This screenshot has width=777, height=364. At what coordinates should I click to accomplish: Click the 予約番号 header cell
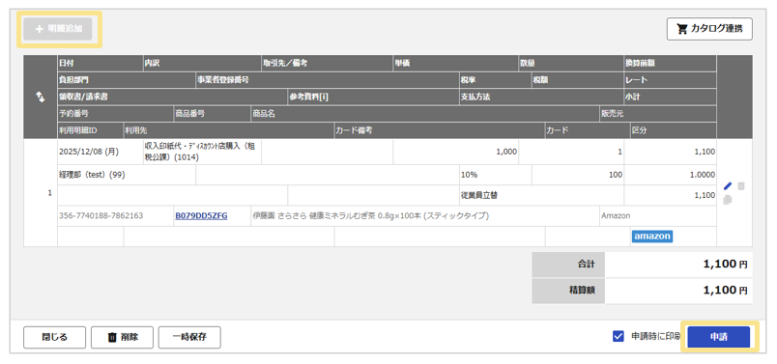pos(115,113)
